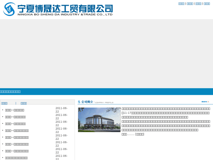The image size is (213, 160).
Task: Click the small red arrow beside "more"
Action: (x=208, y=102)
